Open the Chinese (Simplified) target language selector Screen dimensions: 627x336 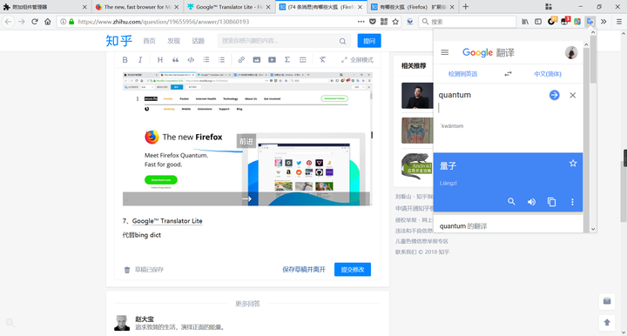click(x=548, y=74)
